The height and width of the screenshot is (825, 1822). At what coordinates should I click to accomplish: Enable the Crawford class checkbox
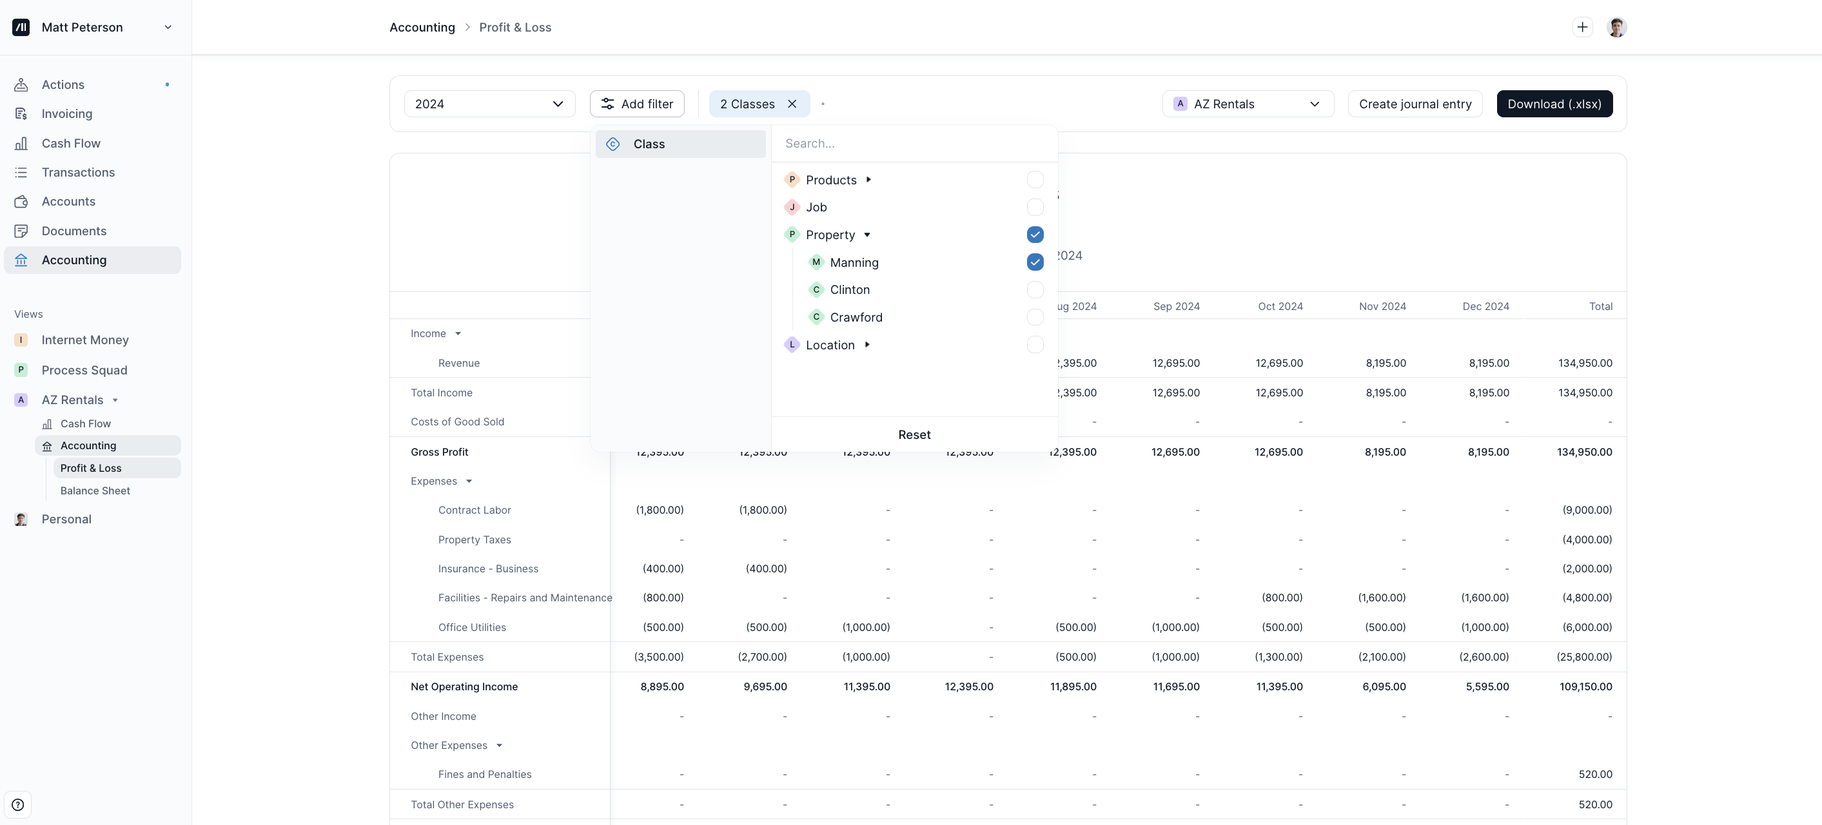click(x=1035, y=317)
